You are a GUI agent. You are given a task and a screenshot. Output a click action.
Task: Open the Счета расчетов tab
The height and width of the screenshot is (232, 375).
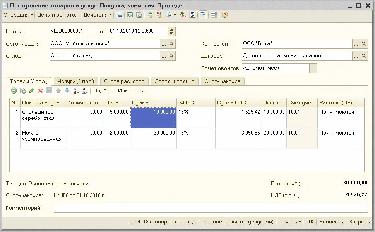[x=124, y=81]
